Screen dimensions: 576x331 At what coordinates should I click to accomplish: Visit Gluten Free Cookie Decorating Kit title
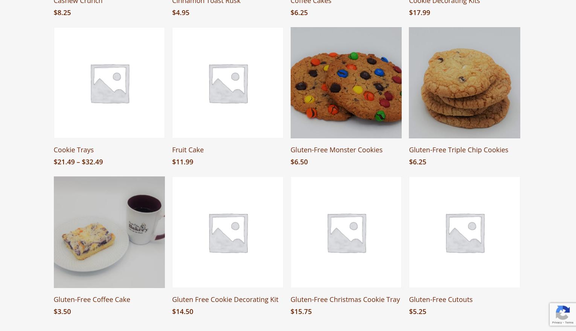pos(225,299)
